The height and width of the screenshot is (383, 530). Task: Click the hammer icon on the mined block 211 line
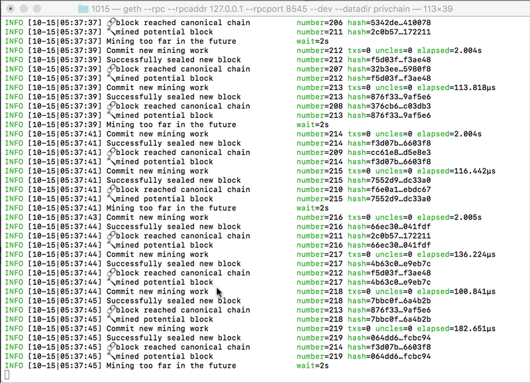[x=111, y=32]
